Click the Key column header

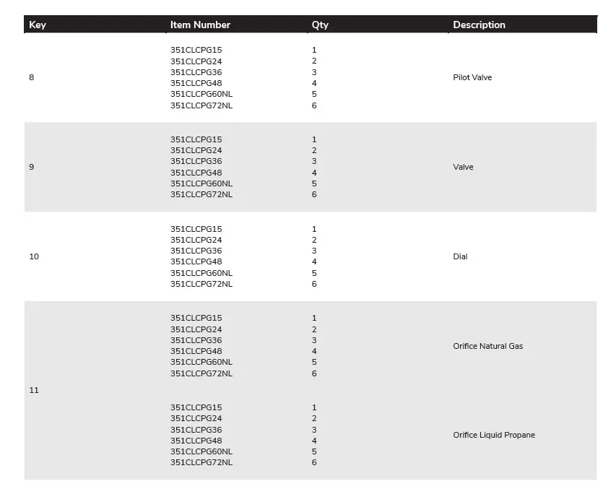tap(38, 25)
